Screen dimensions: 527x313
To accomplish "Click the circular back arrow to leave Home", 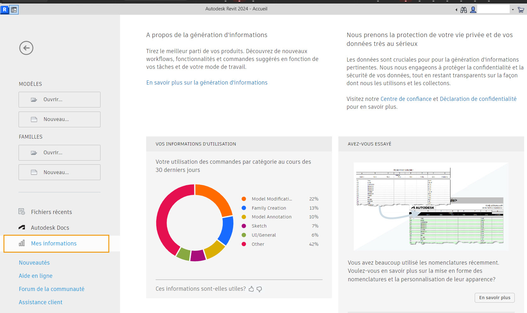I will pos(26,48).
